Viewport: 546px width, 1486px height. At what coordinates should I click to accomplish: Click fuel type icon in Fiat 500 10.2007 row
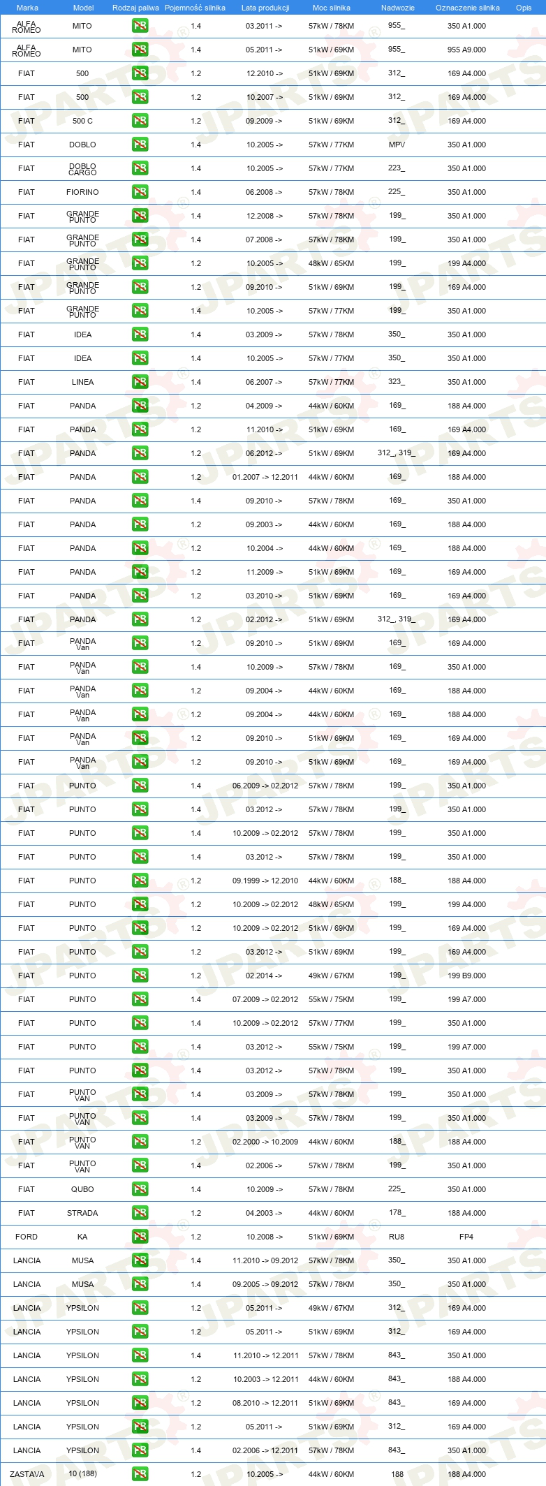(x=140, y=97)
